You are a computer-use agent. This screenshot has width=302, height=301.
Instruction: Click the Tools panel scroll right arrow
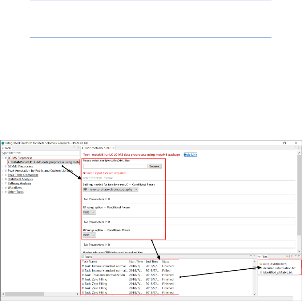click(77, 294)
